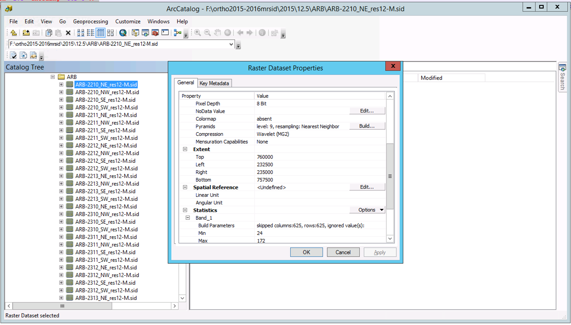Image resolution: width=571 pixels, height=325 pixels.
Task: Open the Geoprocessing menu
Action: click(x=90, y=22)
